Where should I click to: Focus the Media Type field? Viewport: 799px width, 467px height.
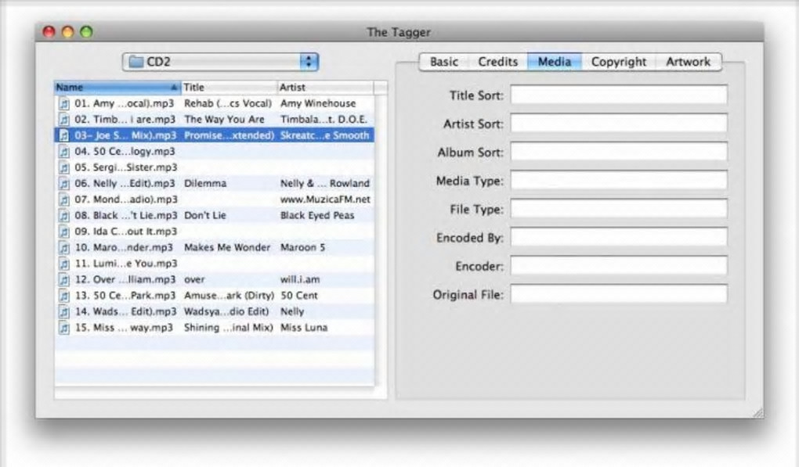click(x=619, y=180)
